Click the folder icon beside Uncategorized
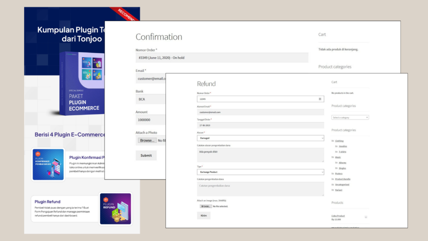Screen dimensions: 428x241 (x=333, y=185)
